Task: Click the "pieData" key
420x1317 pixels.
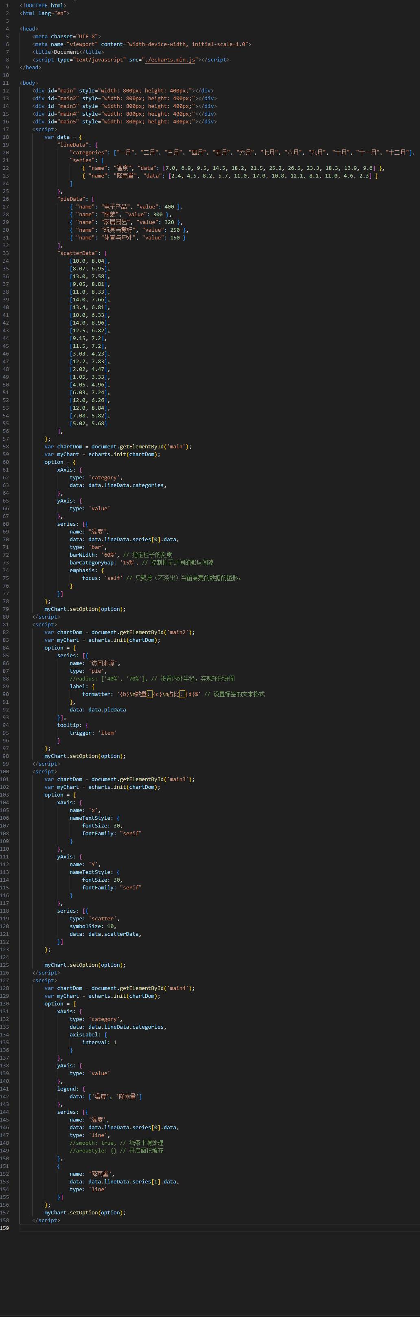Action: pyautogui.click(x=72, y=199)
